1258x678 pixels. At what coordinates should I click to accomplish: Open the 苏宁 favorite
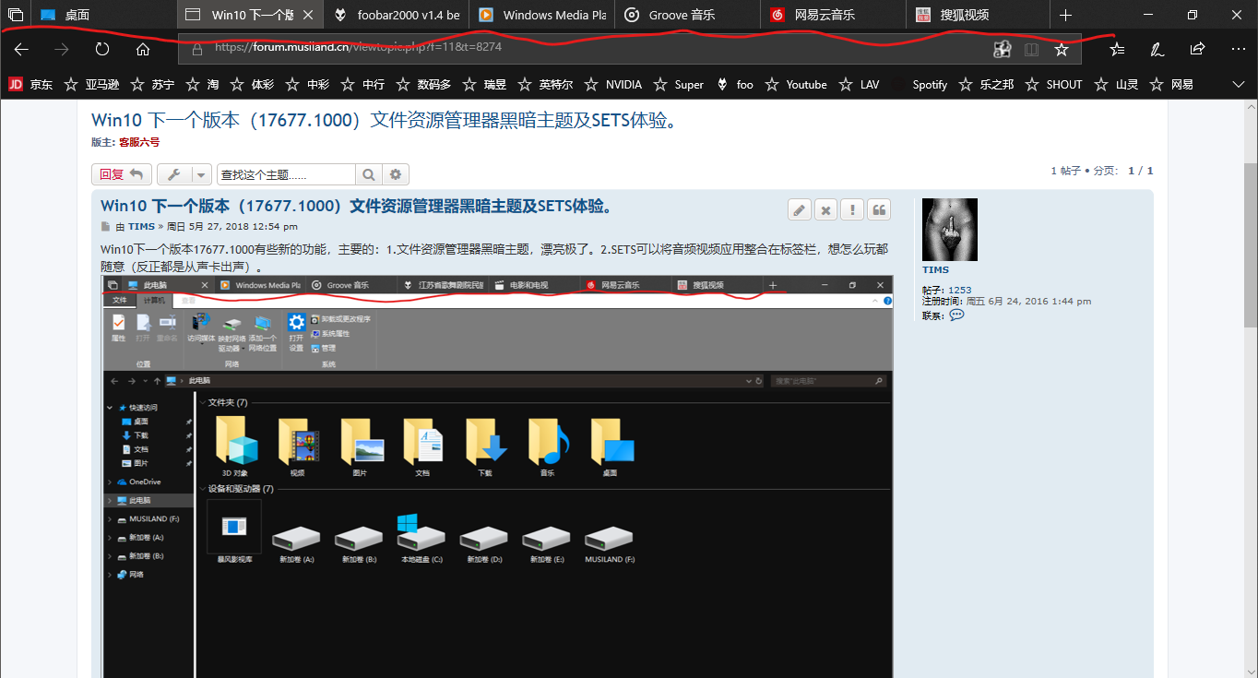[152, 84]
